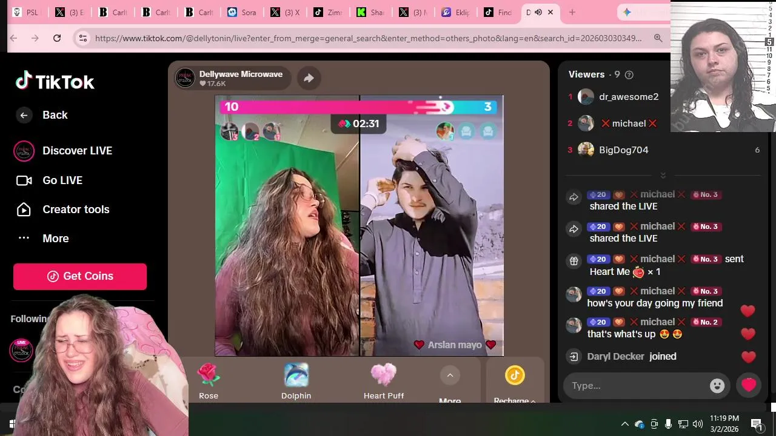Viewport: 776px width, 436px height.
Task: Mute the current tab's audio icon
Action: coord(538,12)
